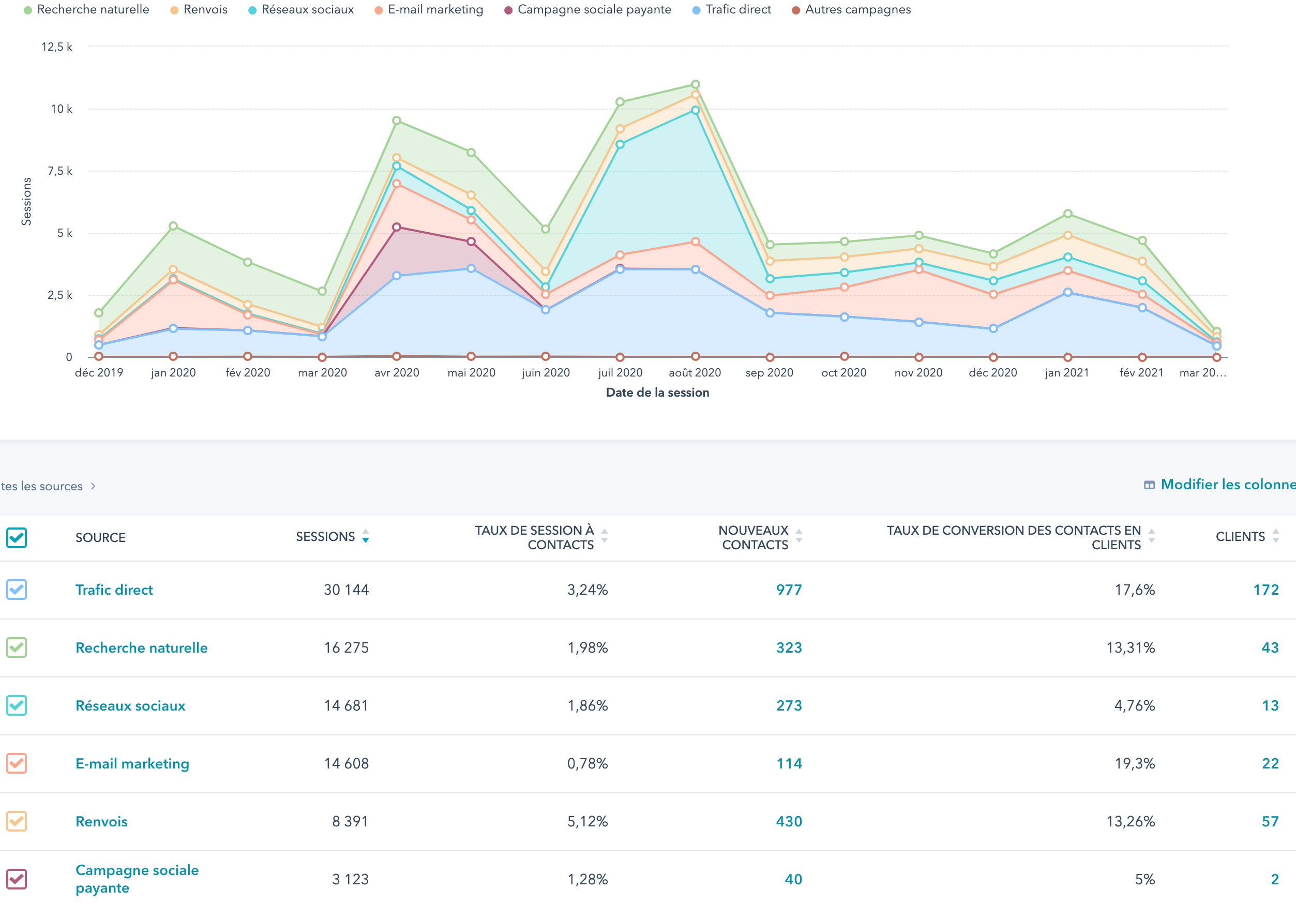Toggle Autres campagnes legend item
This screenshot has width=1296, height=905.
[x=851, y=10]
